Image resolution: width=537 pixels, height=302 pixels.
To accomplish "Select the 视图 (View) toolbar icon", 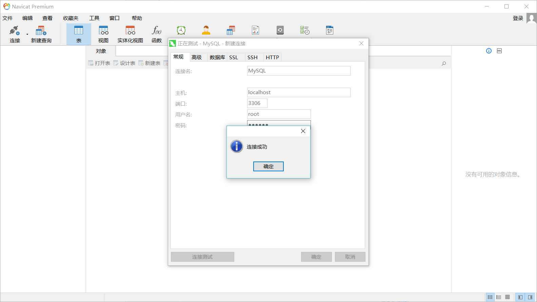I will (x=103, y=30).
